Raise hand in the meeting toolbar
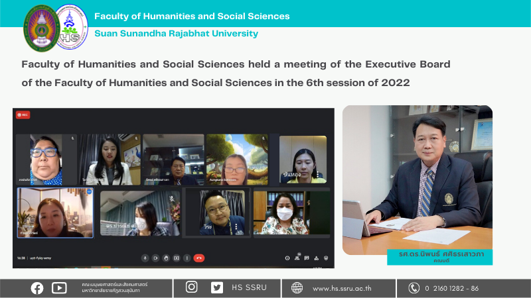Screen dimensions: 531x298 click(x=165, y=258)
